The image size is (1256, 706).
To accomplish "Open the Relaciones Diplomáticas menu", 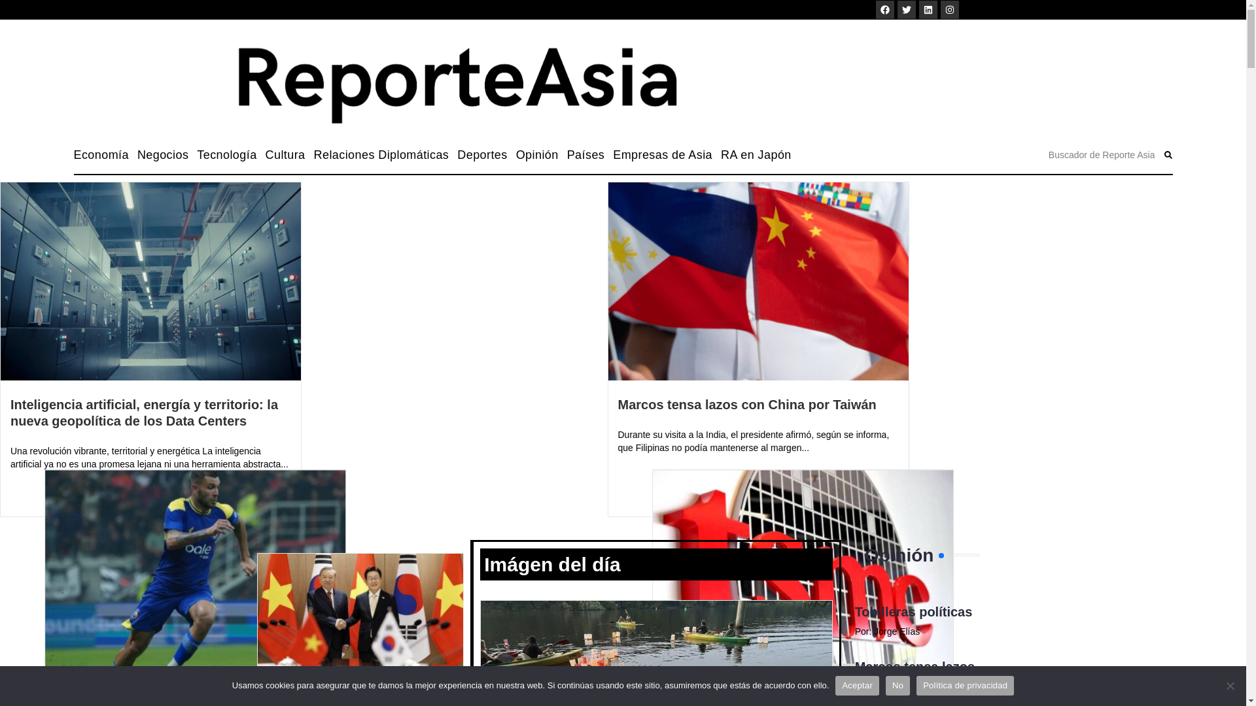I will click(x=381, y=155).
